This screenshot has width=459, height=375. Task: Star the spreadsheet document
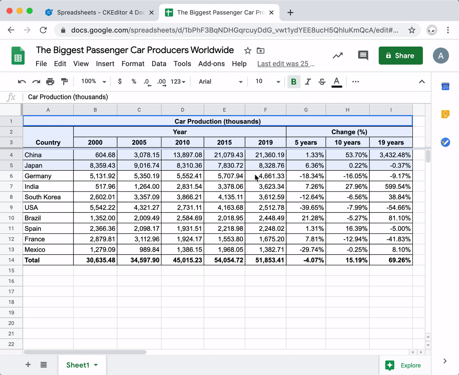(x=248, y=51)
